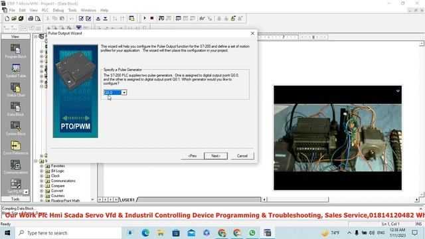425x239 pixels.
Task: Expand the Favorites instruction folder
Action: pos(41,166)
